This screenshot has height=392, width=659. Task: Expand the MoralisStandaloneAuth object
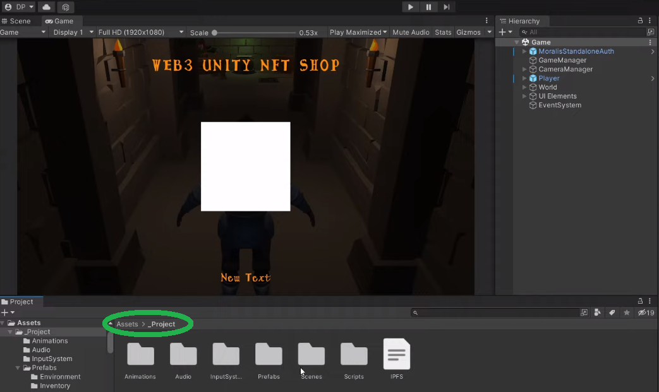tap(524, 51)
